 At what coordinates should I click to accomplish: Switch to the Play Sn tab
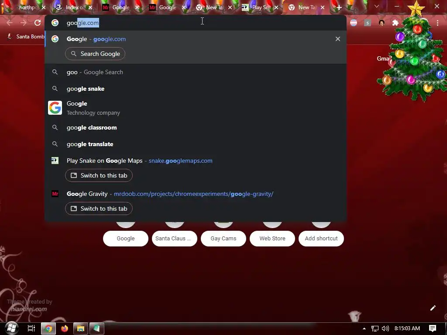[260, 8]
